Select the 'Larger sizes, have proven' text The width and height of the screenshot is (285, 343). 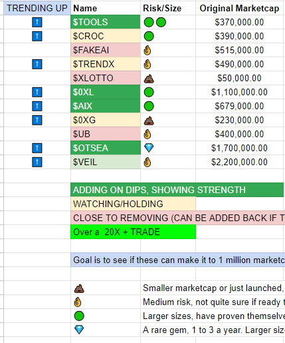point(213,316)
